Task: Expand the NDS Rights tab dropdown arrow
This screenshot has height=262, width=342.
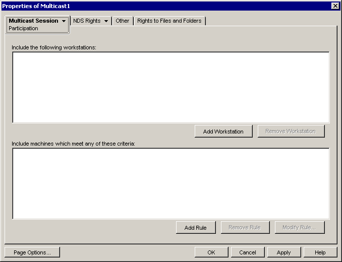Action: [x=106, y=21]
